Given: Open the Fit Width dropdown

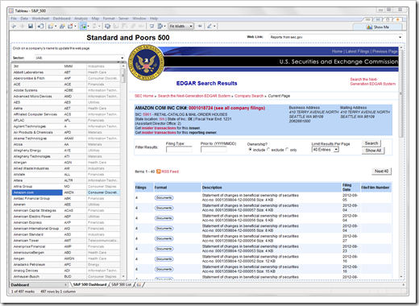Looking at the screenshot, I should click(181, 26).
